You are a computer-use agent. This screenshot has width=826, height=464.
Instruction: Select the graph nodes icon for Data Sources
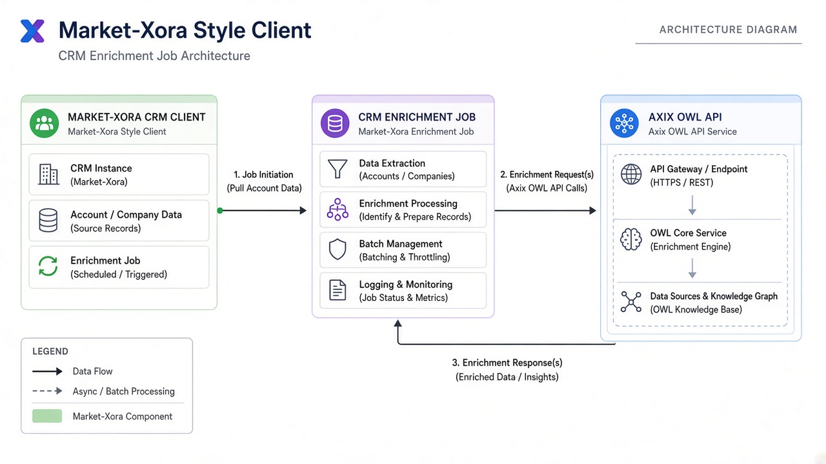point(631,302)
